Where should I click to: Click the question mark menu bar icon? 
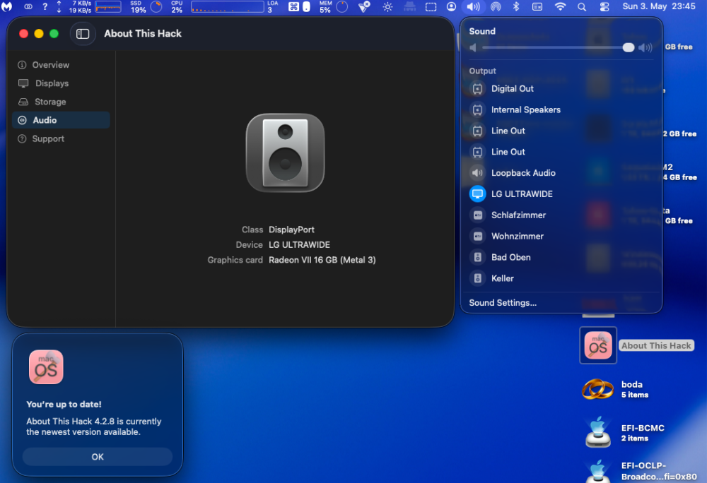(x=45, y=7)
